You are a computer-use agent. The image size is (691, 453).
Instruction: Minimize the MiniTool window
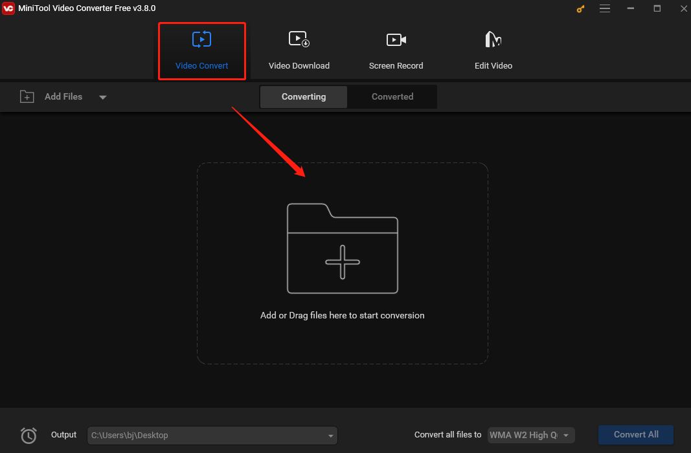[x=631, y=8]
